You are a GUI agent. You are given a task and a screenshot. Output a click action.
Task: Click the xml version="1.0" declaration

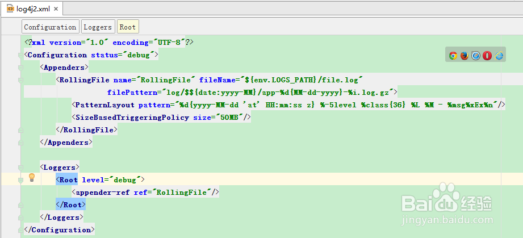pos(70,43)
